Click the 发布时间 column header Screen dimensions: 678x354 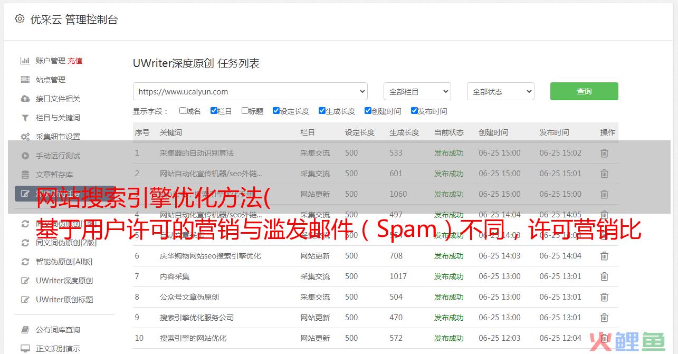click(554, 132)
